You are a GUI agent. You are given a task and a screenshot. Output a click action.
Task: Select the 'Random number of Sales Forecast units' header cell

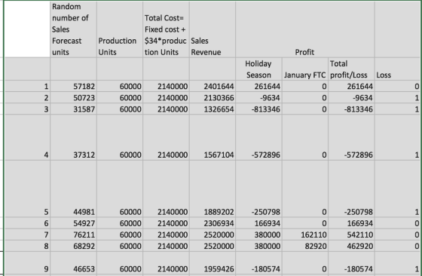(x=73, y=29)
